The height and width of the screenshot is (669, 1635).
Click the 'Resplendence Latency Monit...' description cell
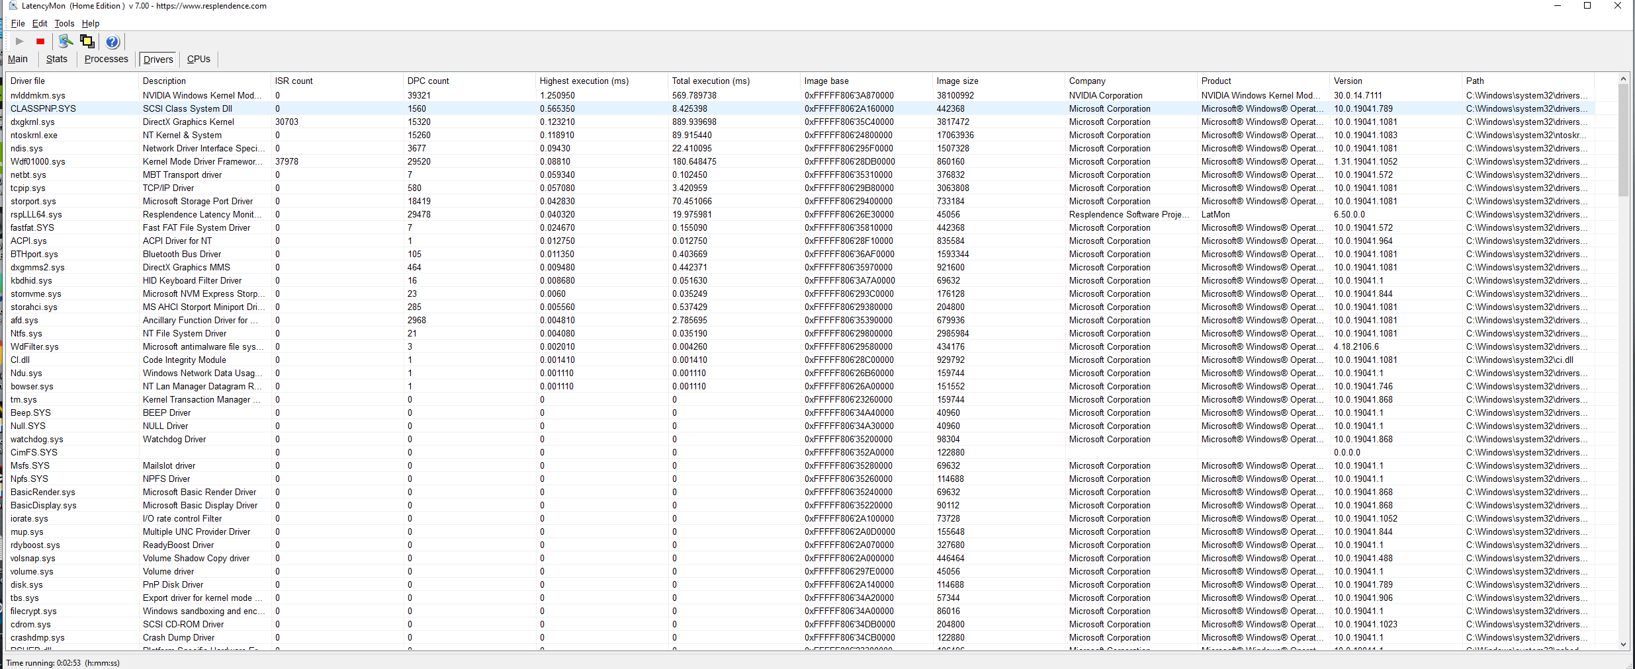[202, 214]
